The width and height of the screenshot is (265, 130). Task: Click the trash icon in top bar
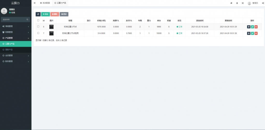(237, 3)
